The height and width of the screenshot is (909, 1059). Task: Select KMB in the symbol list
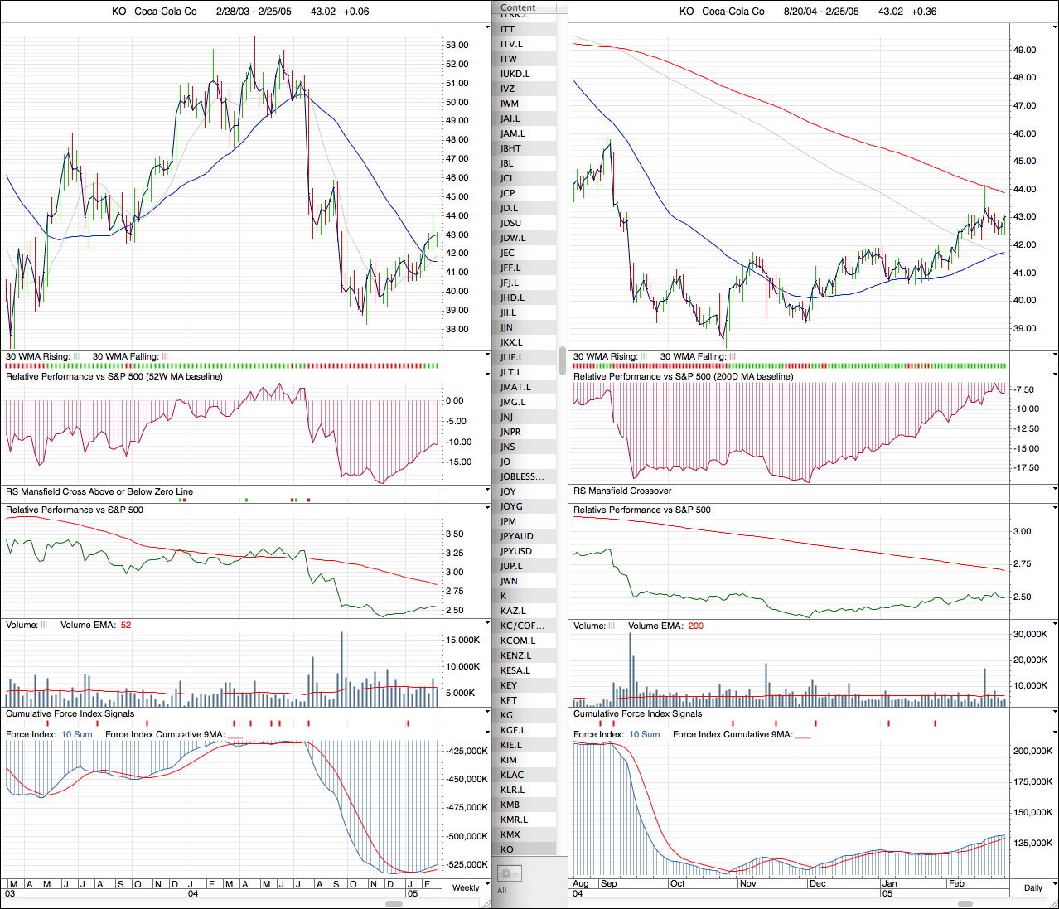510,805
